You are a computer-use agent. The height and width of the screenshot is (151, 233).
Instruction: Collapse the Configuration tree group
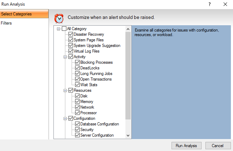65,118
